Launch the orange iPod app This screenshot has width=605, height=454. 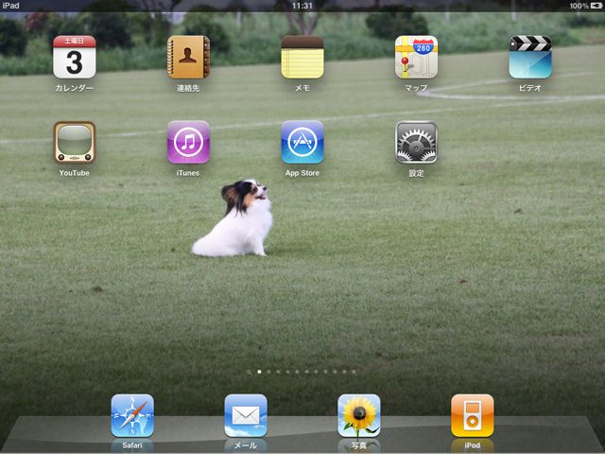tap(473, 416)
